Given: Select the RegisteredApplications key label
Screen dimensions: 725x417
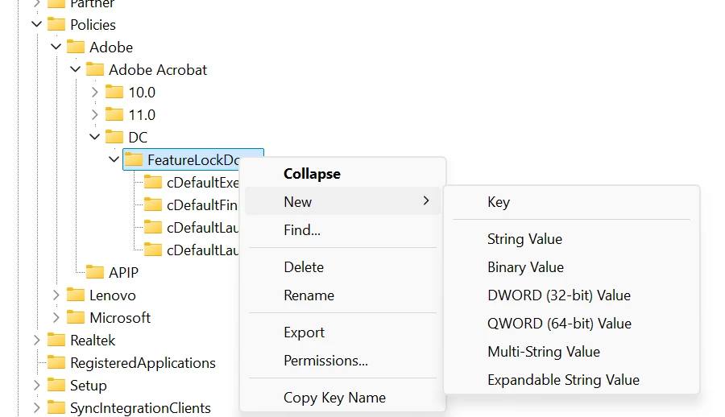Looking at the screenshot, I should pos(143,363).
